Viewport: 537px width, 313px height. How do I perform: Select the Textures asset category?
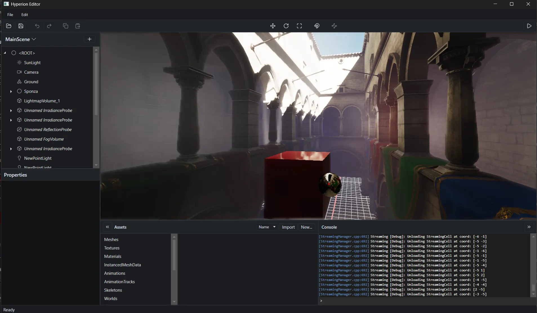pyautogui.click(x=112, y=248)
